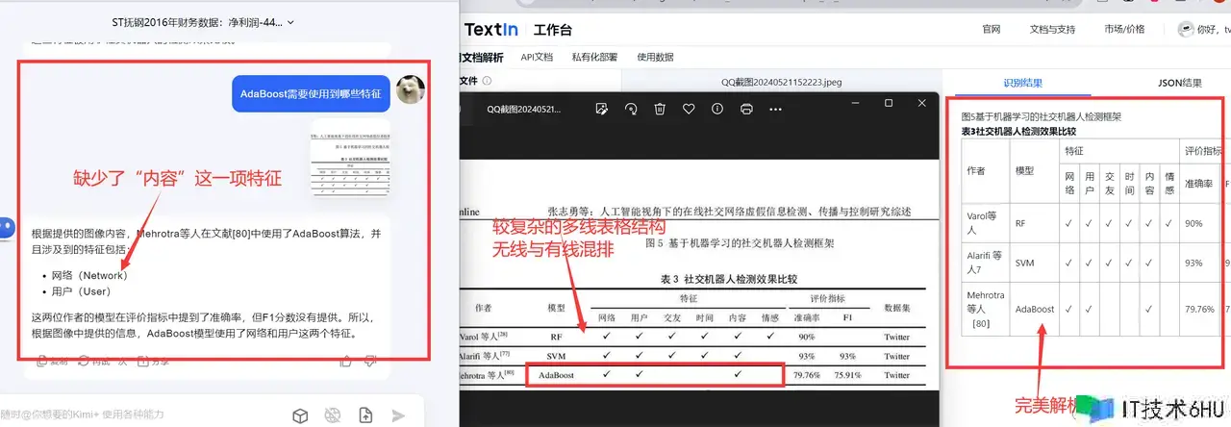1231x427 pixels.
Task: Click the info icon next to 文件
Action: pos(487,82)
